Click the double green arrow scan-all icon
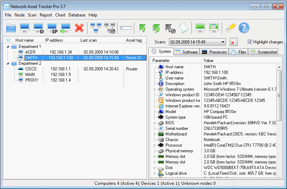The width and height of the screenshot is (287, 189). [156, 28]
